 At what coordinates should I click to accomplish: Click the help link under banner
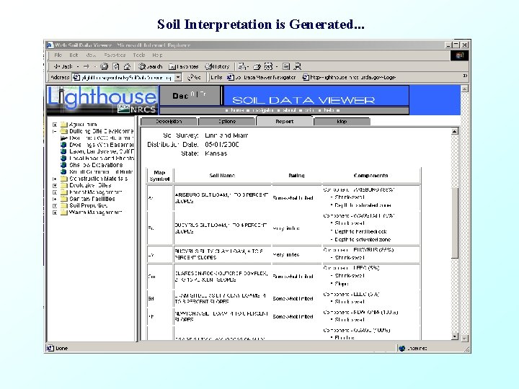[x=330, y=110]
